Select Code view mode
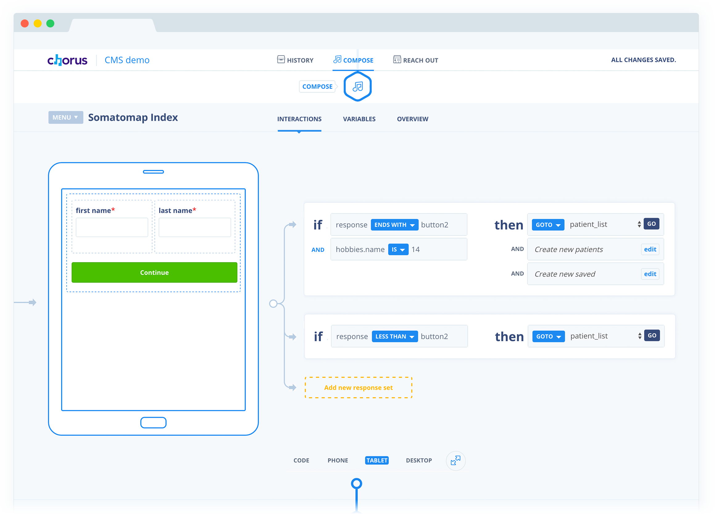The width and height of the screenshot is (715, 514). (x=301, y=460)
